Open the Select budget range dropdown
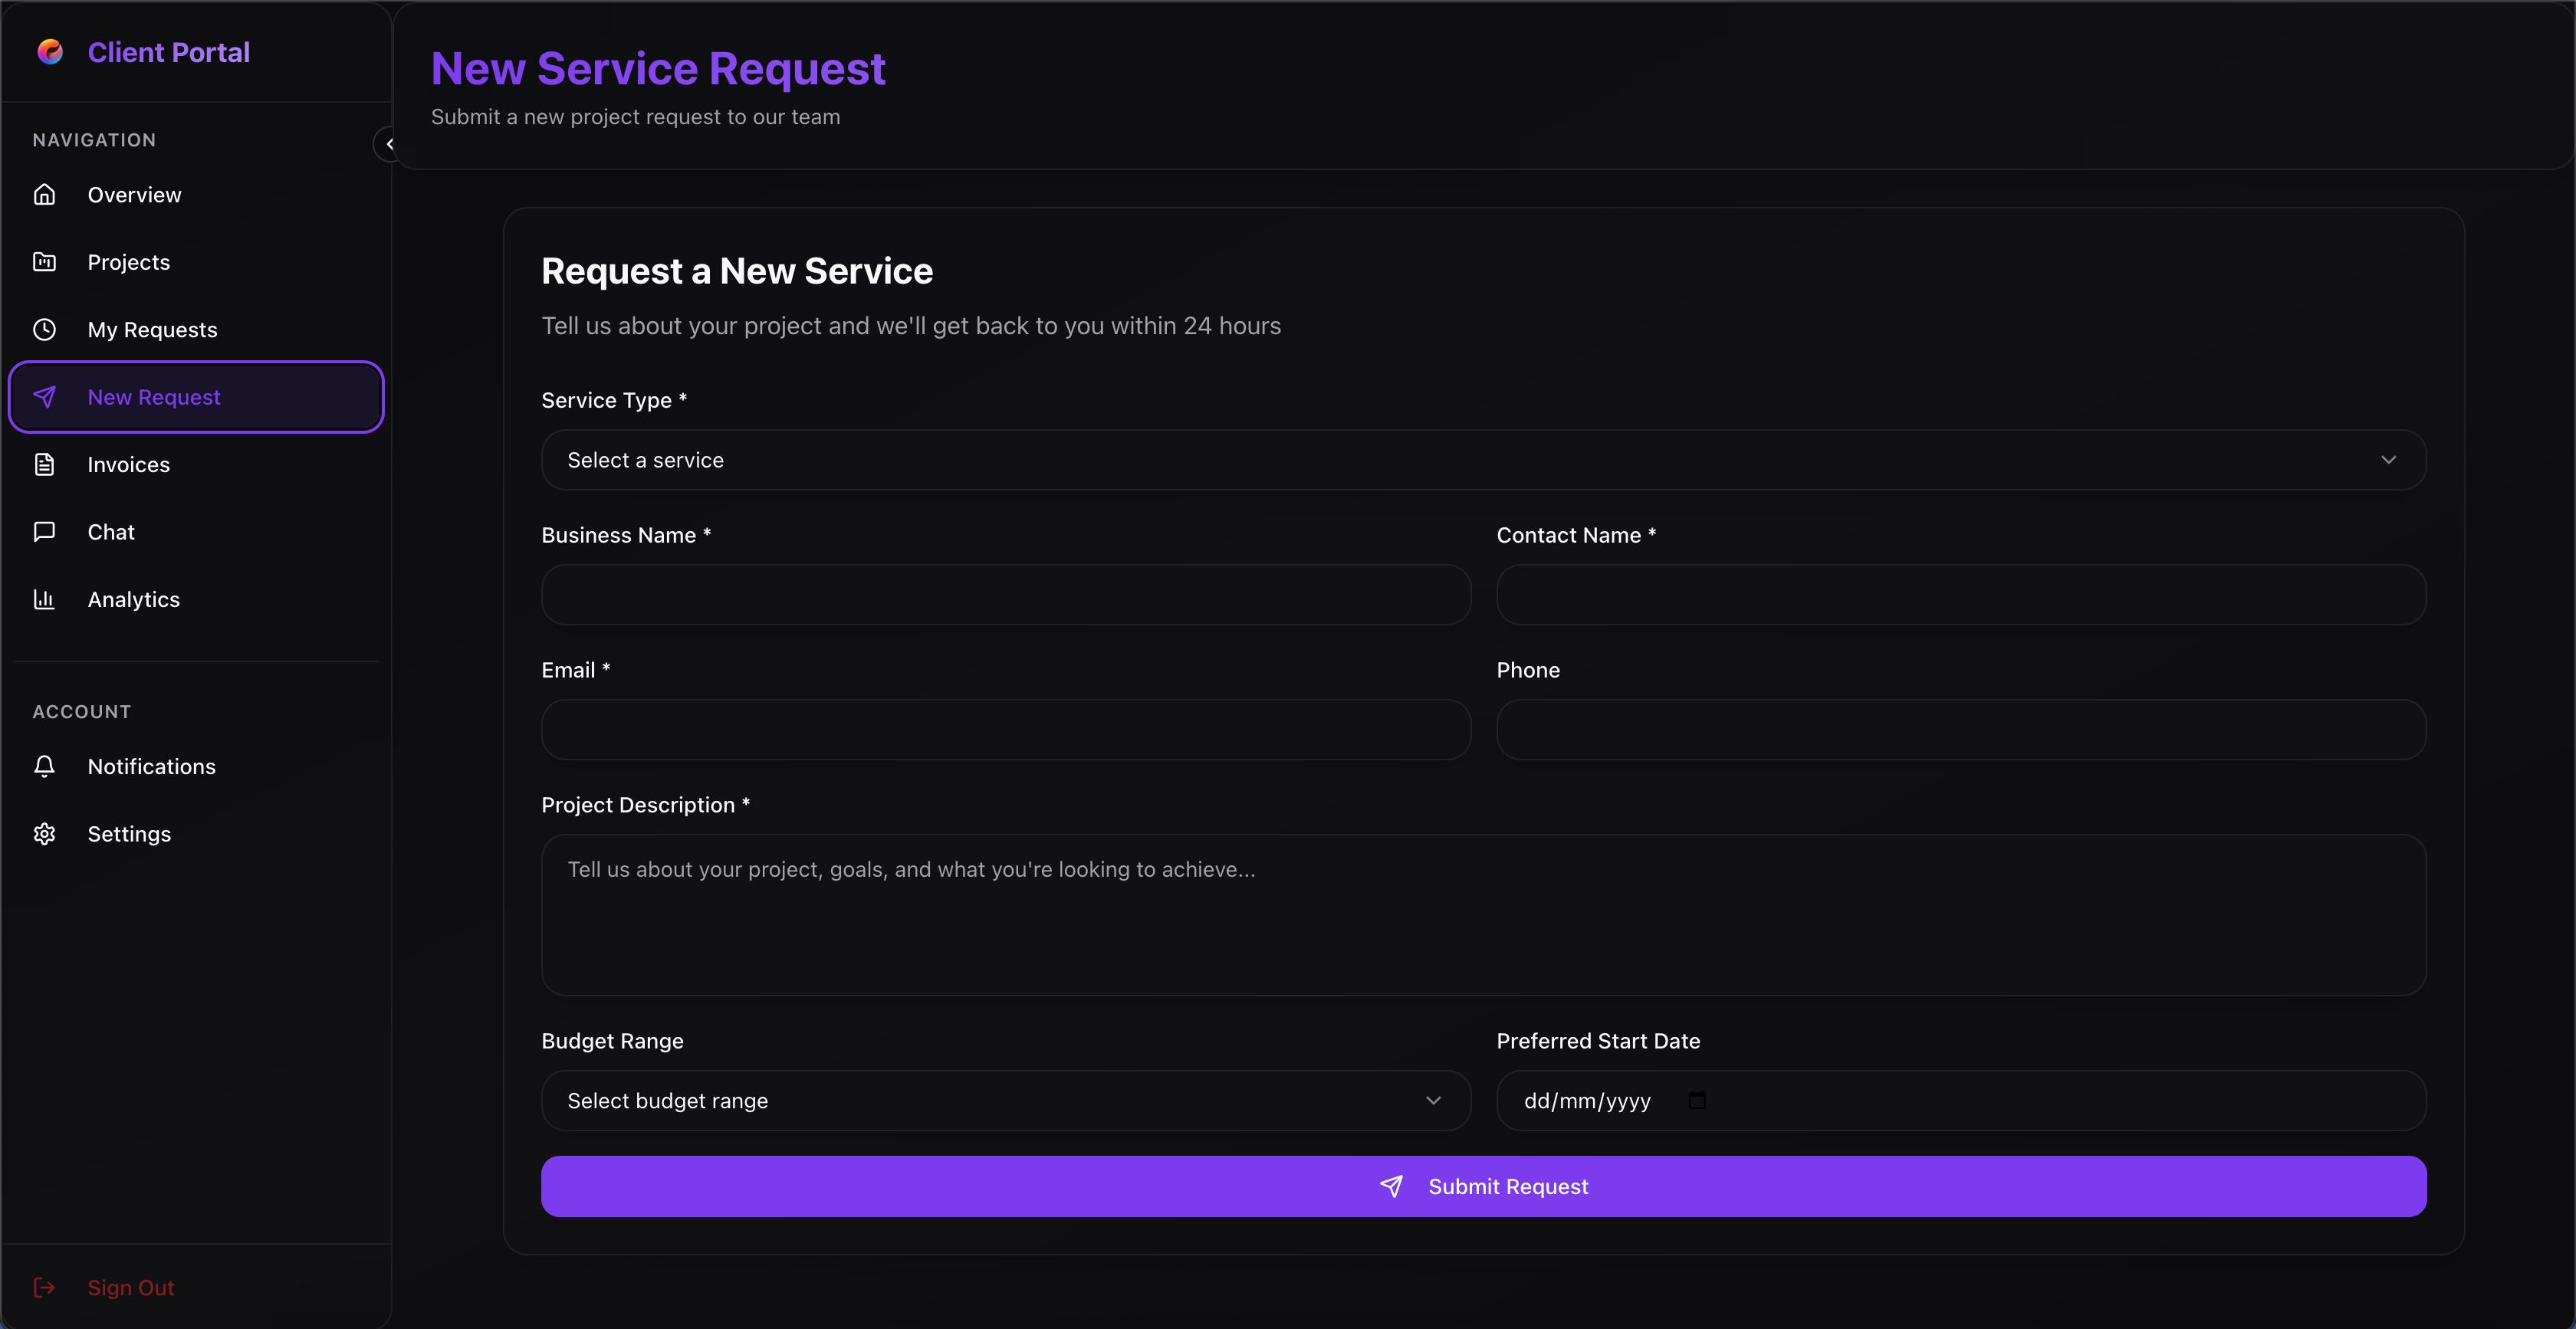Image resolution: width=2576 pixels, height=1329 pixels. [x=1004, y=1100]
